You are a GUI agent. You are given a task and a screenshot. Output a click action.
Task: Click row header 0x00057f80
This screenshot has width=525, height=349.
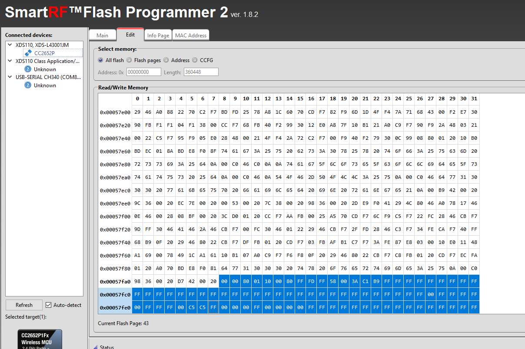[x=115, y=268]
